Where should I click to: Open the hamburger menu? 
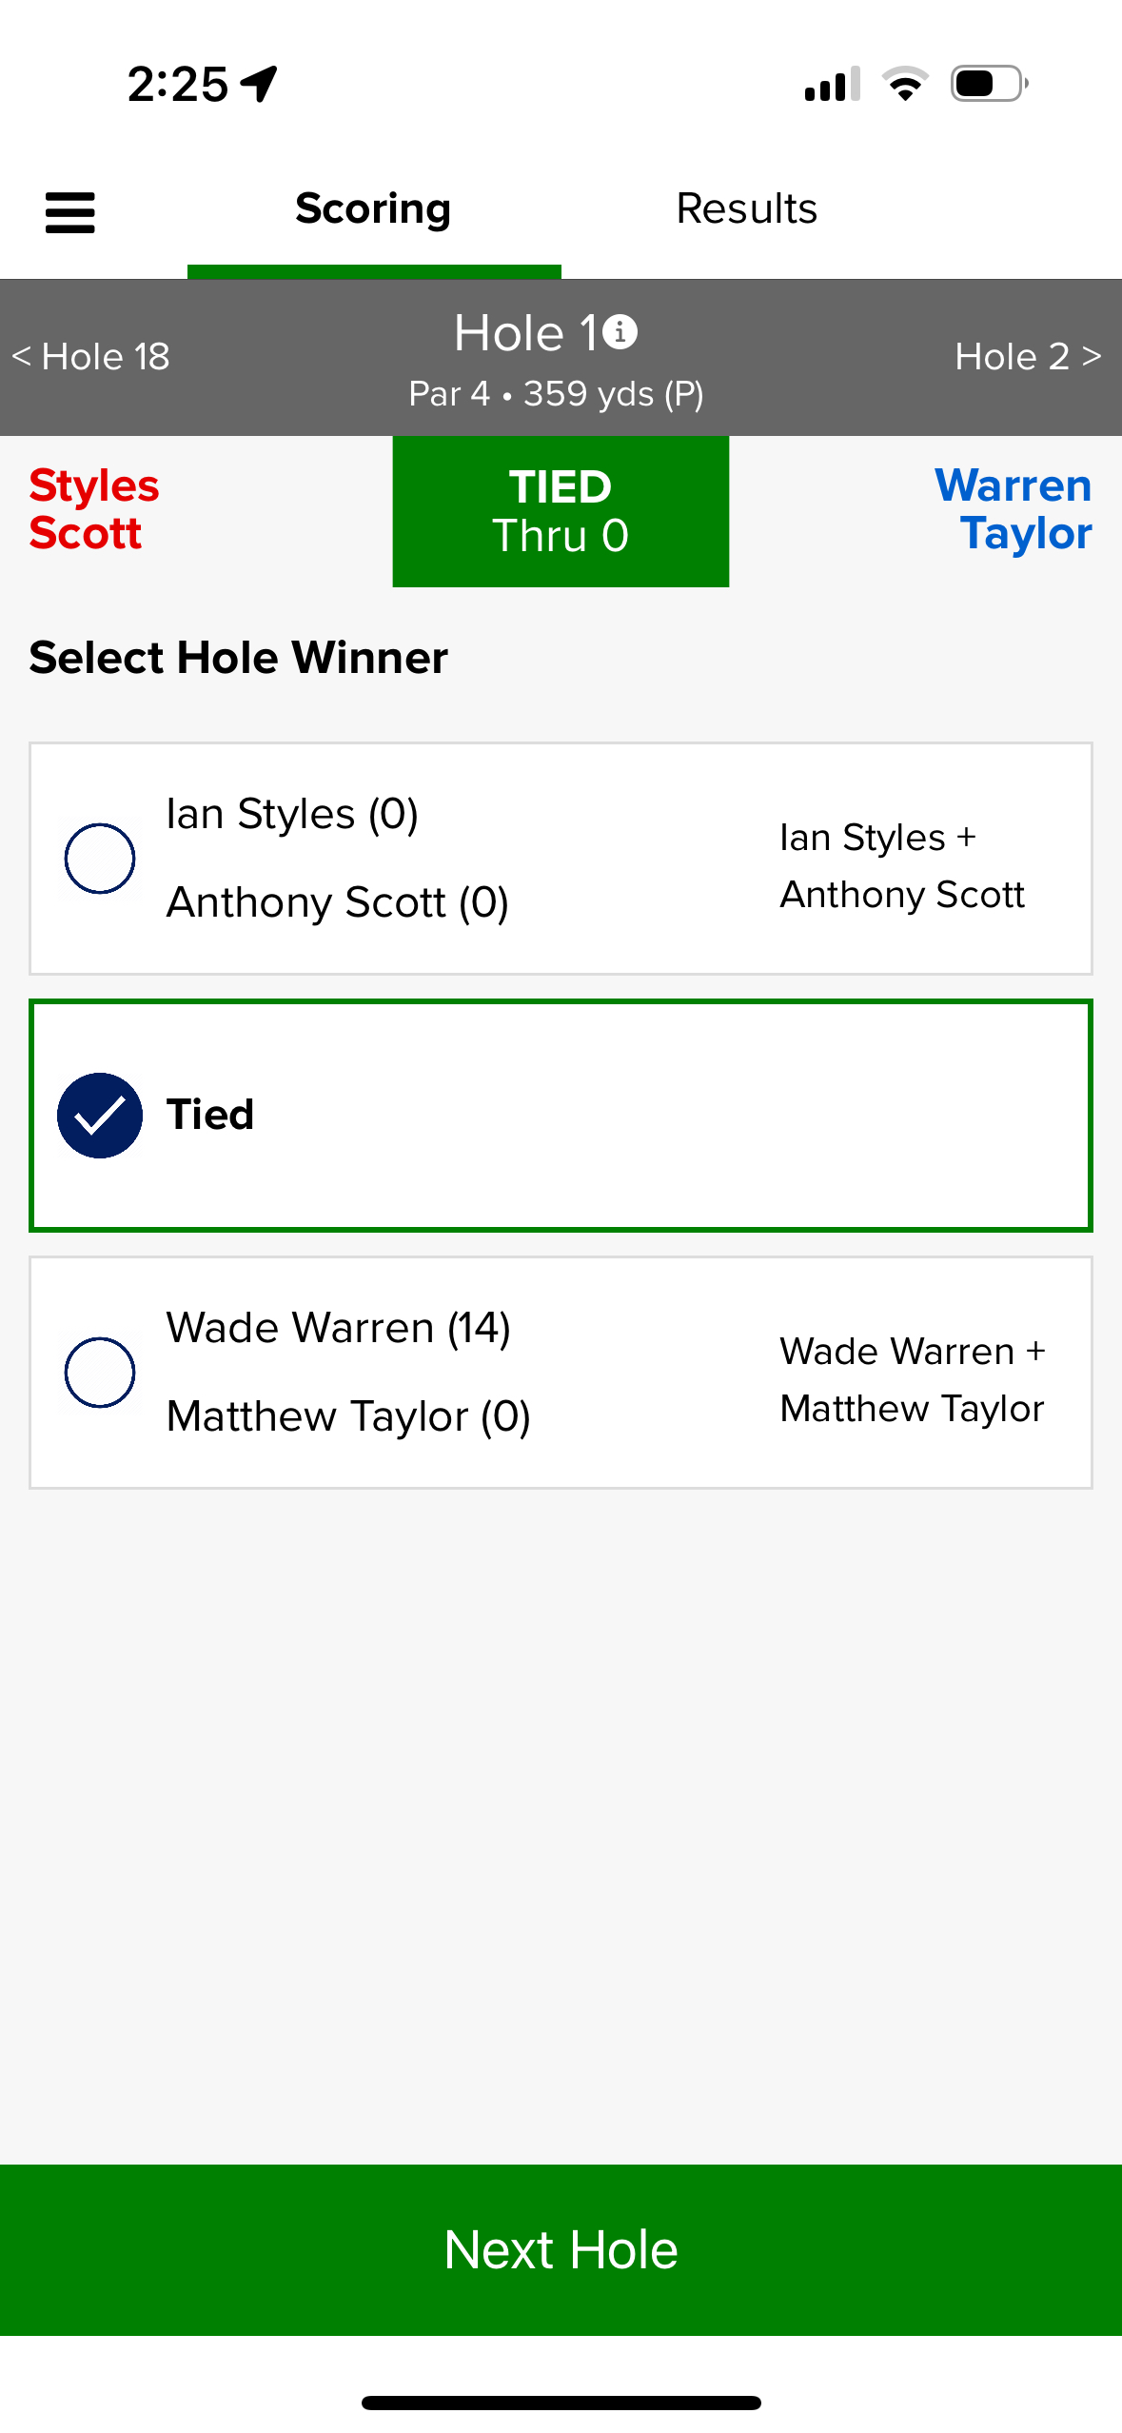(x=69, y=212)
